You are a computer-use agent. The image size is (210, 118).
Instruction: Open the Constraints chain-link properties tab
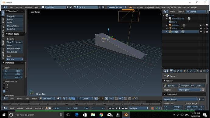[x=188, y=71]
